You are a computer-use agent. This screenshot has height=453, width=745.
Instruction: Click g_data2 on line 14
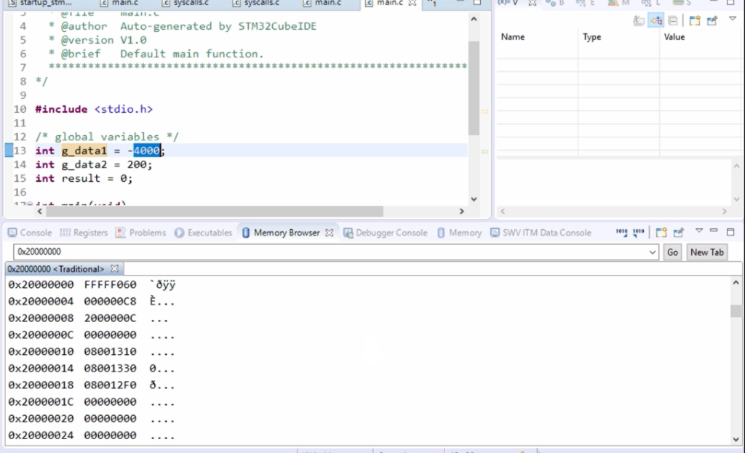(x=84, y=164)
